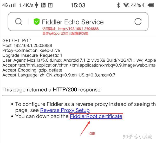Image resolution: width=156 pixels, height=143 pixels.
Task: Click the Host 192.168.1.250:8888 header line
Action: [27, 45]
